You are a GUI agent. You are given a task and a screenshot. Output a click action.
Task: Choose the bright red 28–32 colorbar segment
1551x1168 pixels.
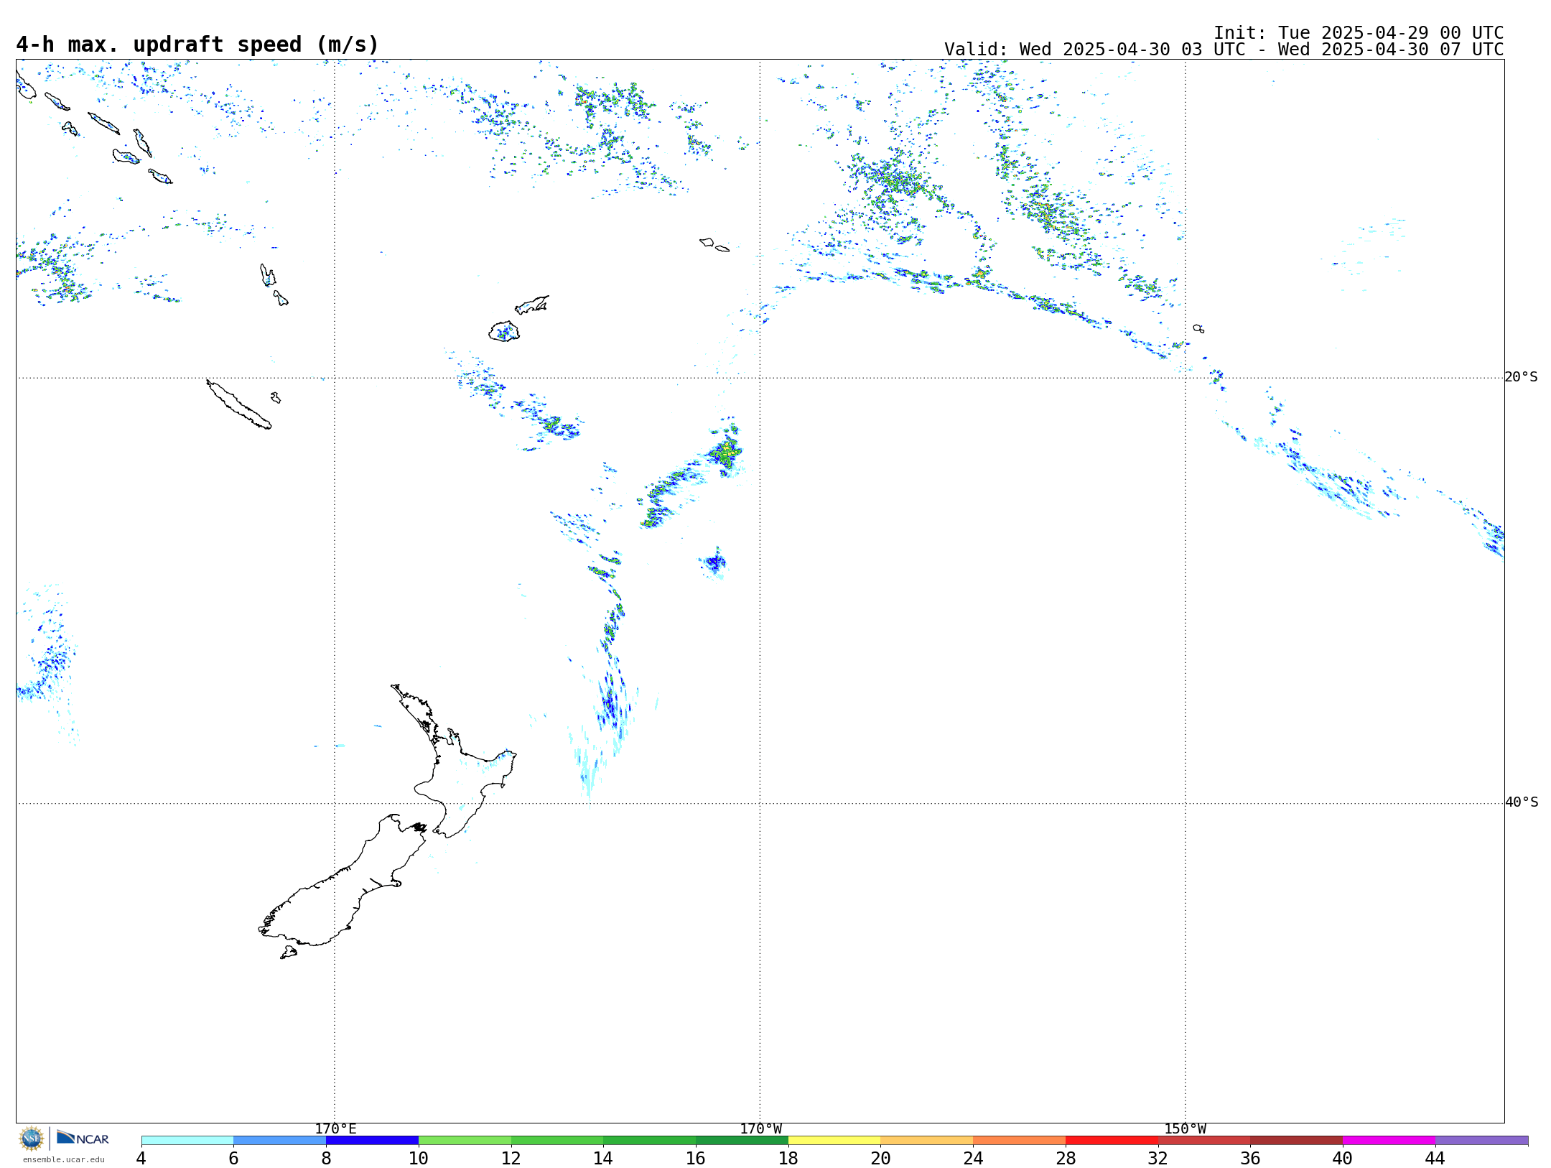1112,1141
